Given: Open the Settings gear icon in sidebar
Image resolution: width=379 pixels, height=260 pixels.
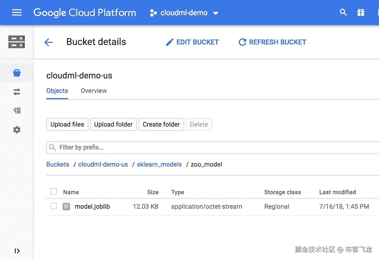Looking at the screenshot, I should tap(17, 130).
